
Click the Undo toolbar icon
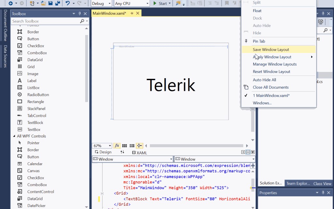coord(68,3)
